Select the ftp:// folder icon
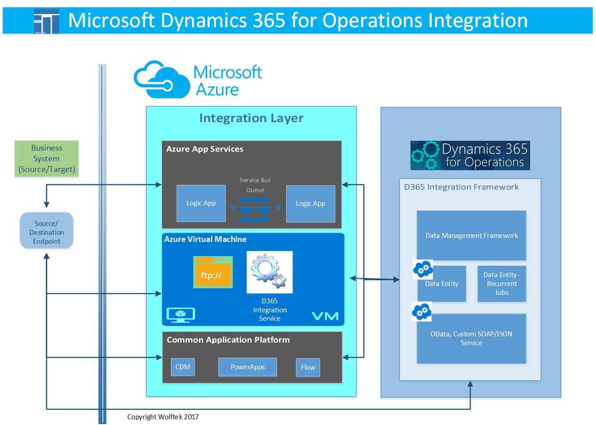Screen dimensions: 596x425 pos(213,272)
